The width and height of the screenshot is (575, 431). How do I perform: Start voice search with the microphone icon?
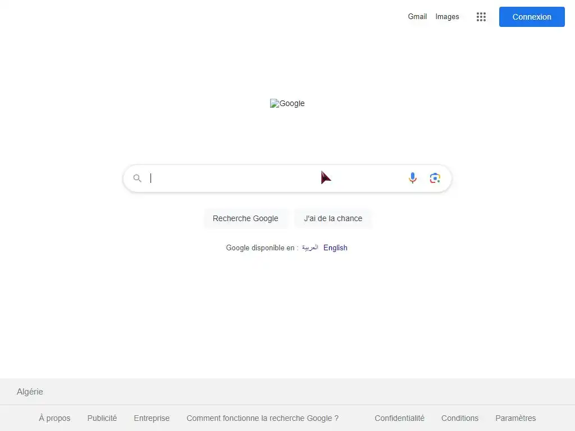pyautogui.click(x=413, y=178)
